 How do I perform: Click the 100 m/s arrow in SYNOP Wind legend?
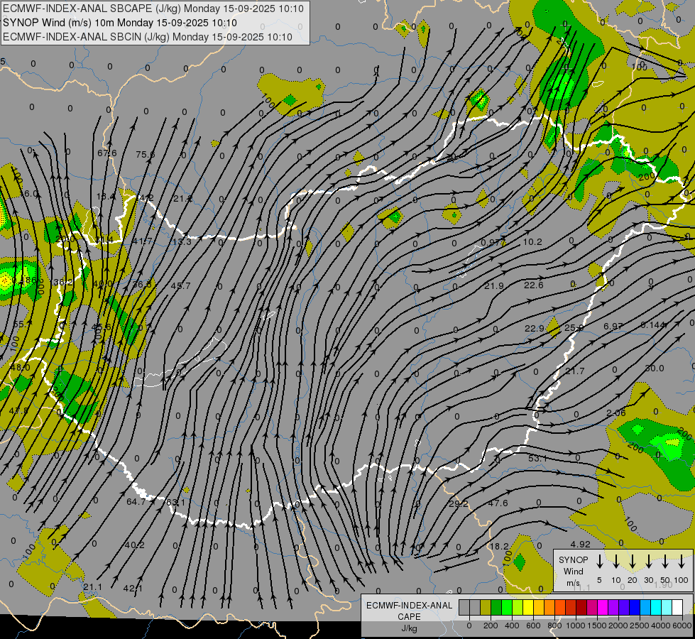pos(682,562)
